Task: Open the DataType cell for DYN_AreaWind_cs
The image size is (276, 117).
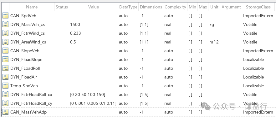Action: (x=128, y=42)
